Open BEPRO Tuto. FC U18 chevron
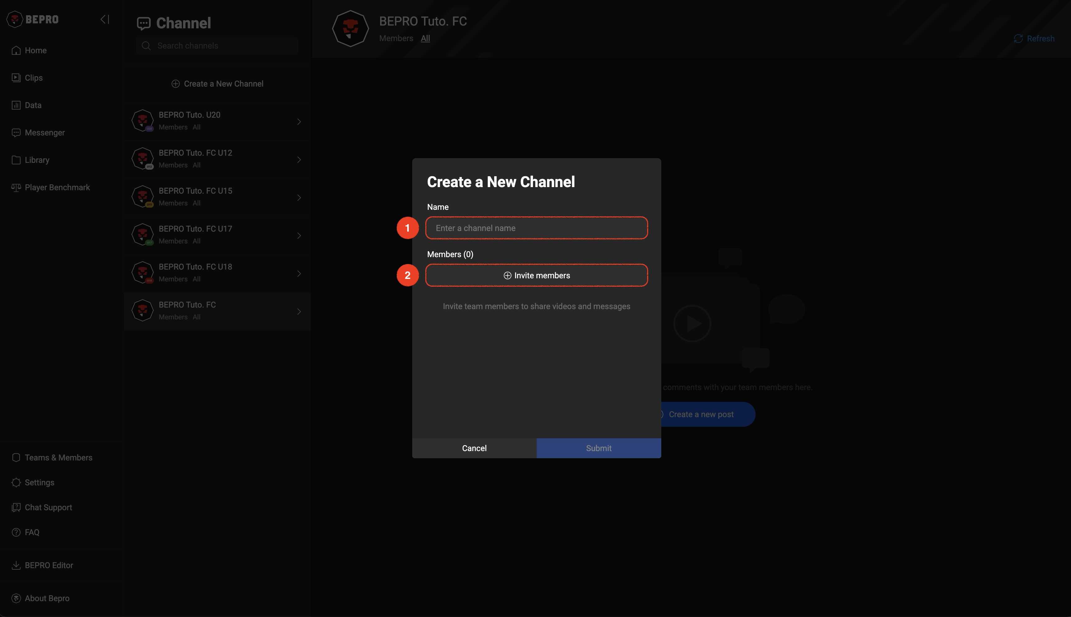 [x=299, y=274]
